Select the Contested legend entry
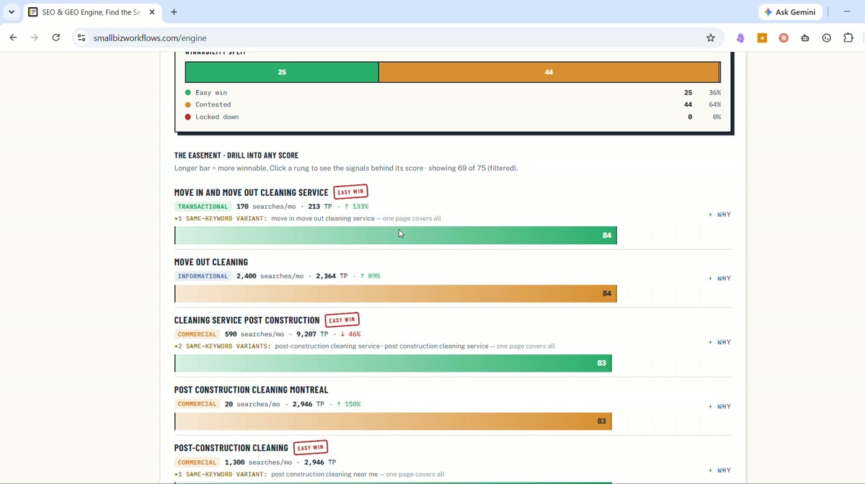Image resolution: width=865 pixels, height=484 pixels. click(208, 104)
